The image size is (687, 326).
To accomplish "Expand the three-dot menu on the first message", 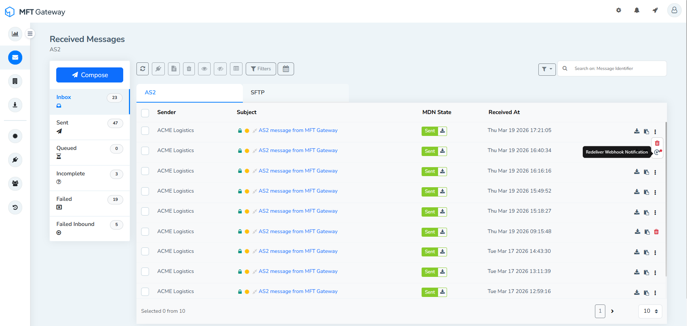I will (655, 132).
